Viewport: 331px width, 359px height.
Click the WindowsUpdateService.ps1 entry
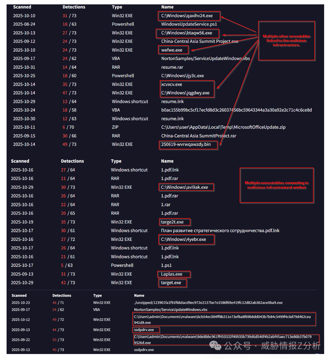(x=189, y=24)
